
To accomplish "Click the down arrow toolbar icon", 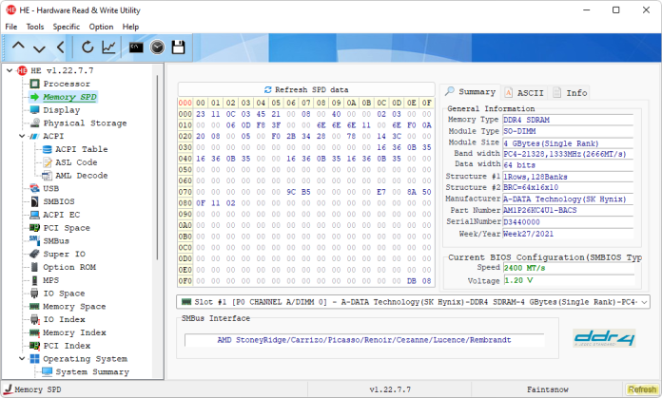I will [x=39, y=47].
